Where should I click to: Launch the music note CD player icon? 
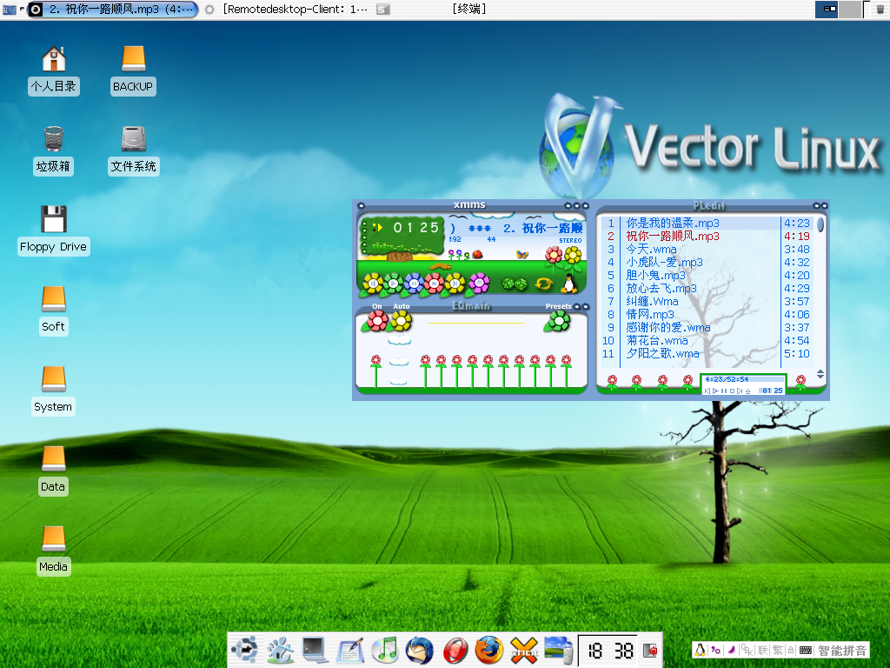[x=386, y=649]
